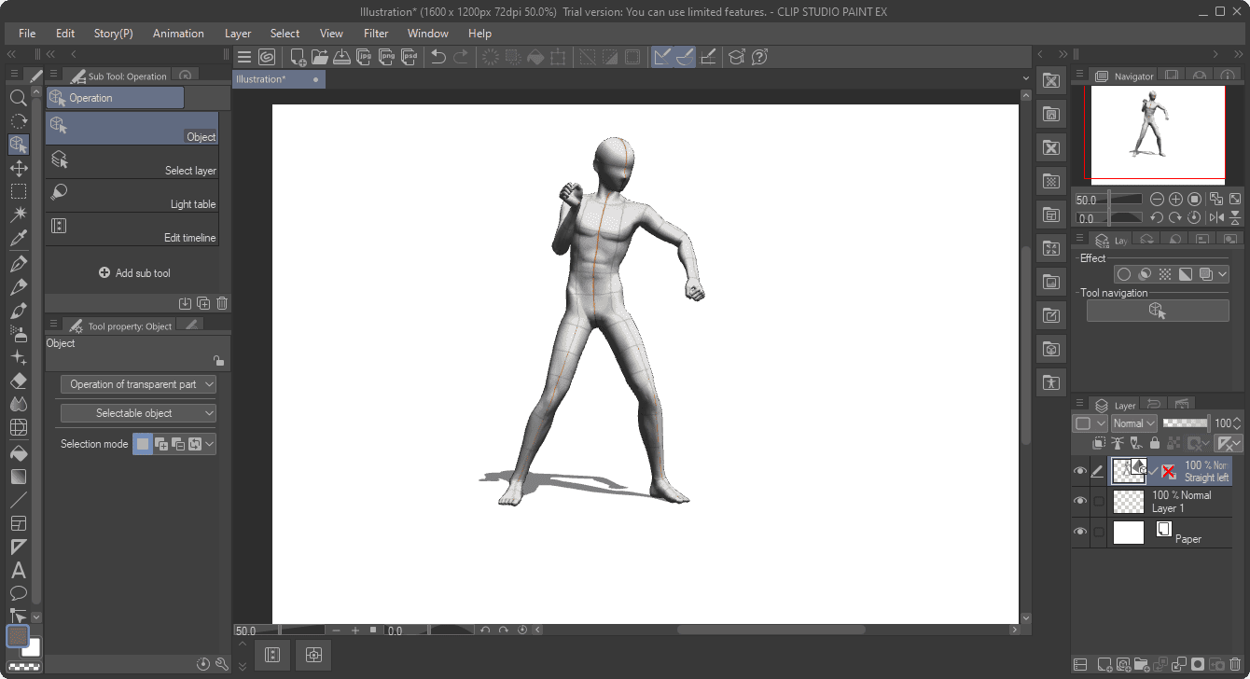Click the Save icon in the command bar
This screenshot has height=679, width=1250.
[x=341, y=57]
